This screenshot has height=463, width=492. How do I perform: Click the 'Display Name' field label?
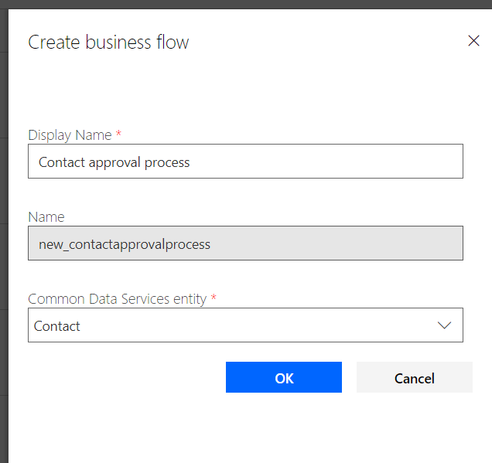coord(70,134)
